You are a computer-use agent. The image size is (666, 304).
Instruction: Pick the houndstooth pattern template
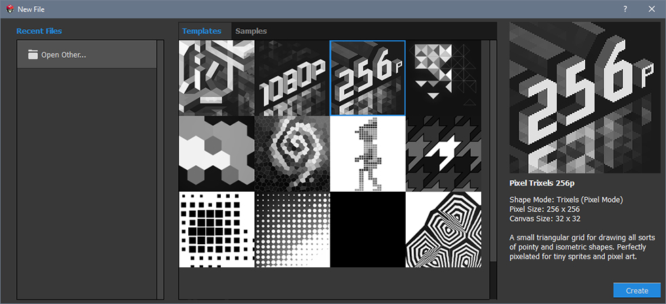(x=443, y=154)
